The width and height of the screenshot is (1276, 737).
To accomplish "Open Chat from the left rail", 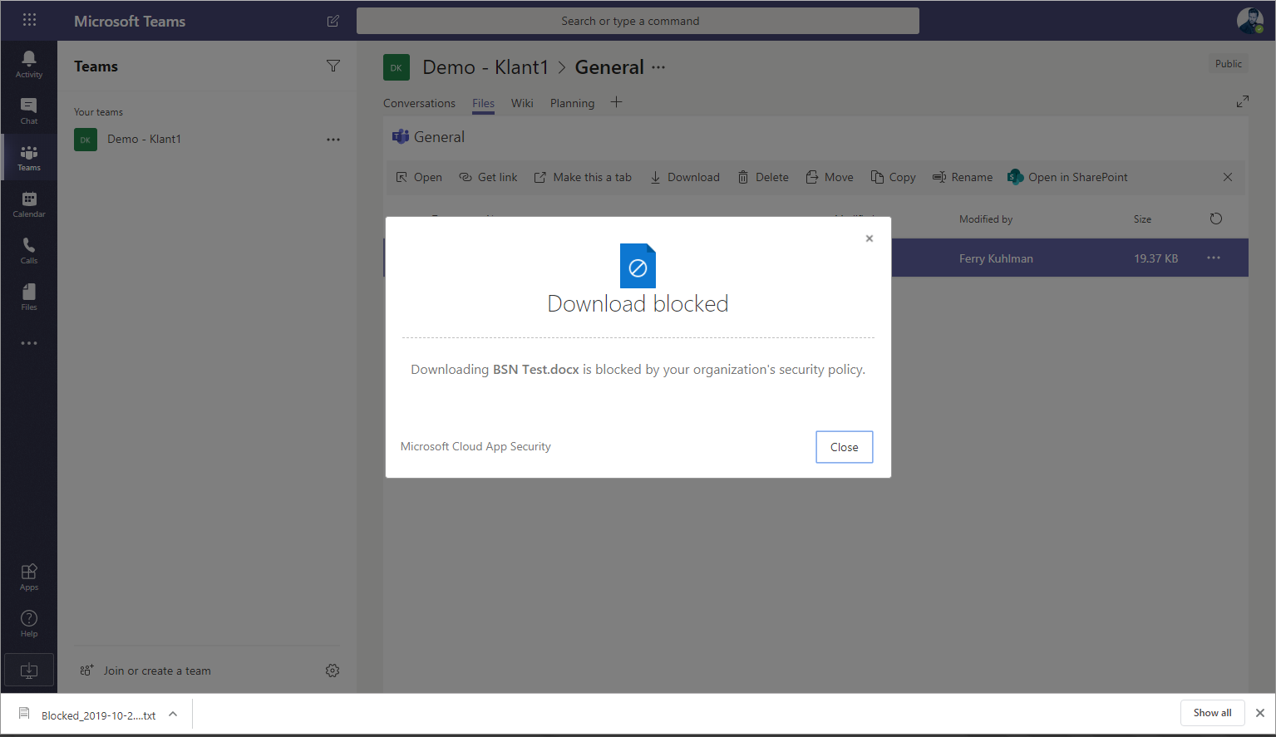I will [29, 110].
